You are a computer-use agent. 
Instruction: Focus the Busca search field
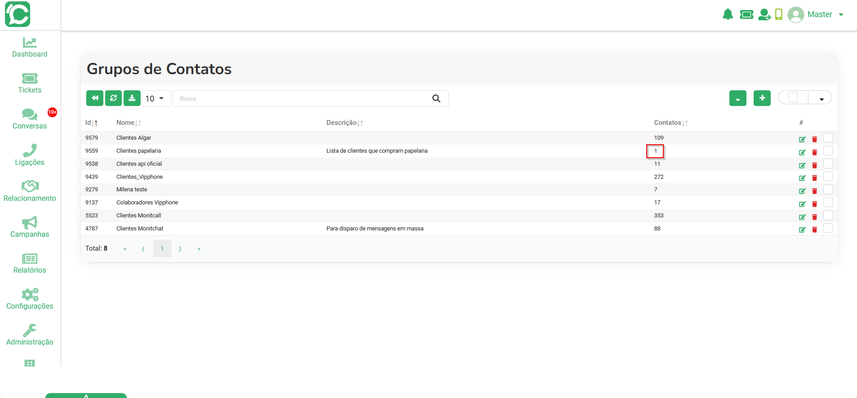coord(301,98)
